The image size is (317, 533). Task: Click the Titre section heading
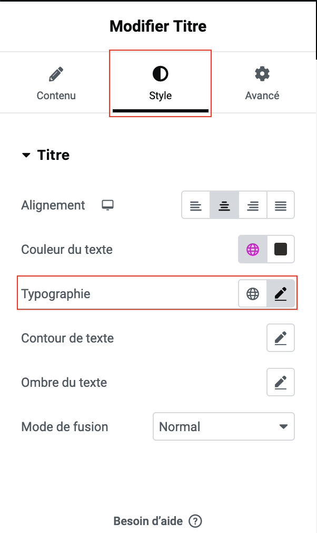click(x=53, y=155)
